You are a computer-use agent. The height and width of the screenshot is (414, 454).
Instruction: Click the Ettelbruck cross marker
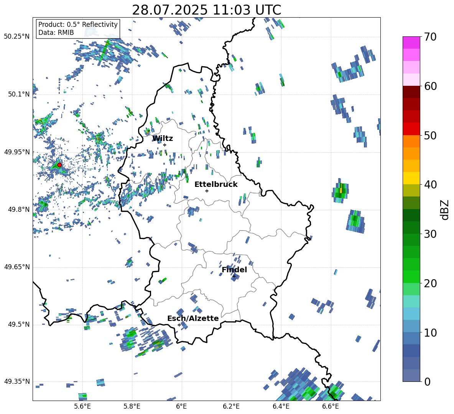(207, 191)
